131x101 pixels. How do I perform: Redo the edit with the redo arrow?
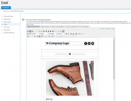click(x=37, y=31)
